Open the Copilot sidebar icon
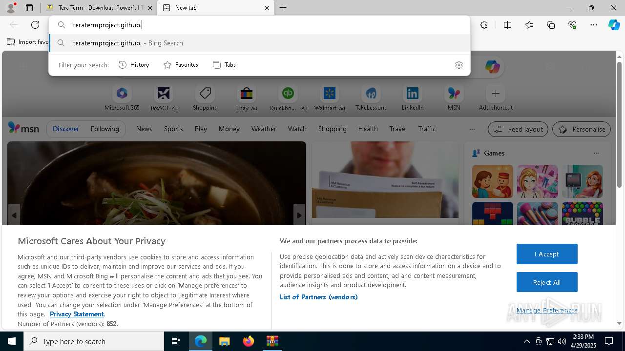 click(614, 25)
